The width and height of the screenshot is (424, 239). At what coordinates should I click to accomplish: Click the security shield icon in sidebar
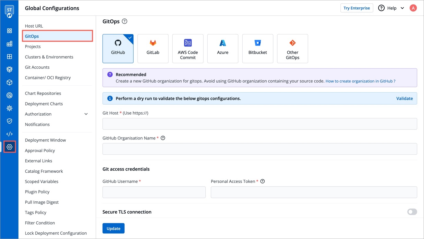tap(9, 121)
